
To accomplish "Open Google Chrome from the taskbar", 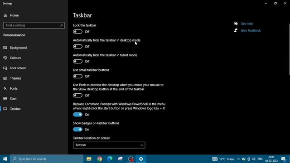I will 100,159.
